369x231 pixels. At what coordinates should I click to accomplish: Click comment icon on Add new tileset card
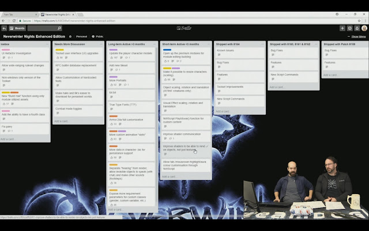[116, 70]
